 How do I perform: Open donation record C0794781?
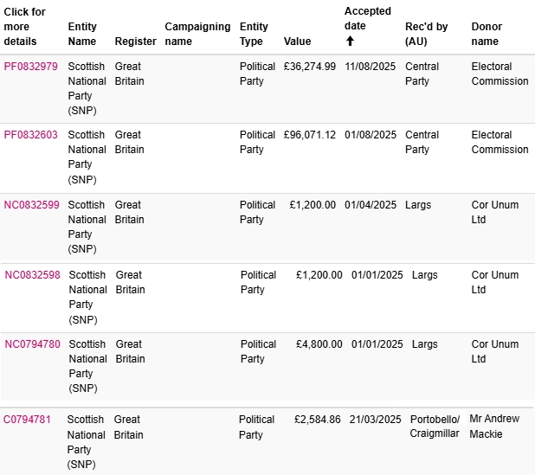tap(27, 419)
